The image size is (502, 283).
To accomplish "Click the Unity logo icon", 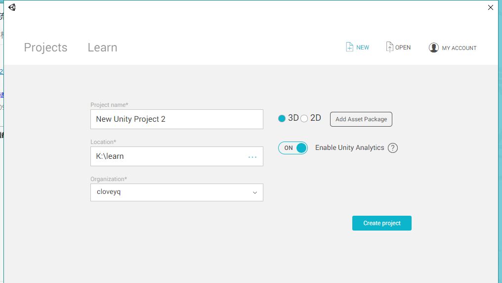I will click(x=12, y=7).
